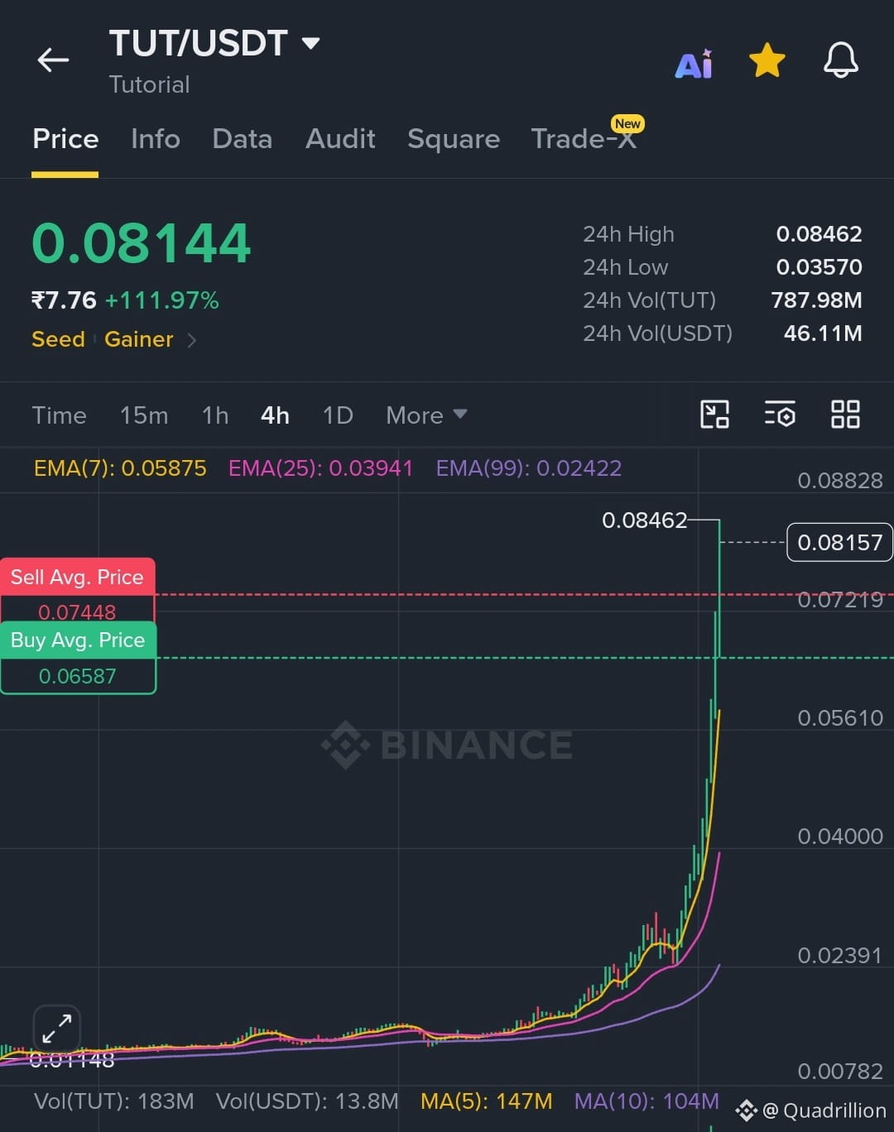Viewport: 894px width, 1132px height.
Task: Select the 4h chart interval
Action: pyautogui.click(x=275, y=415)
